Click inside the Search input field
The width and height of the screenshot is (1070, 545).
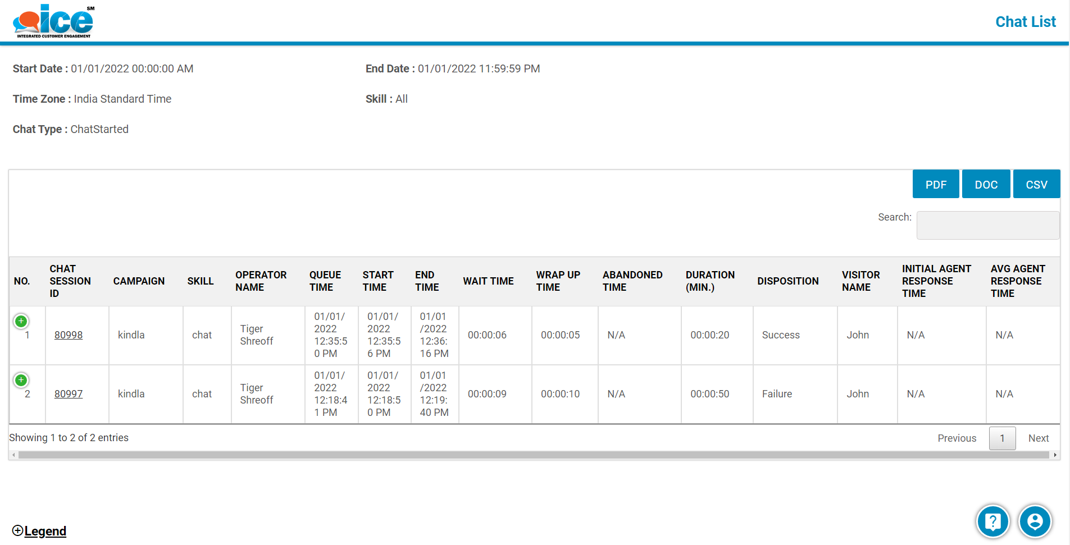click(987, 225)
